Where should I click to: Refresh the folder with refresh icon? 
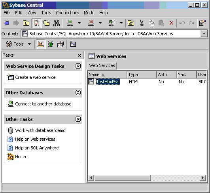131,23
